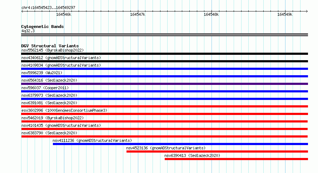Open the nsv4111236 (gnomADStructuralVariants) label
318x173 pixels.
pyautogui.click(x=92, y=140)
